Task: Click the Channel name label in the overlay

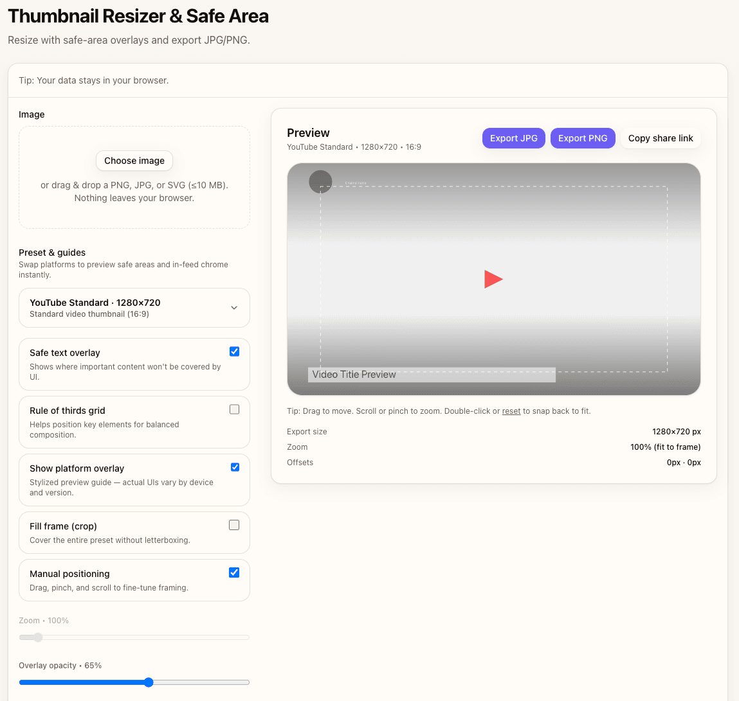Action: 356,183
